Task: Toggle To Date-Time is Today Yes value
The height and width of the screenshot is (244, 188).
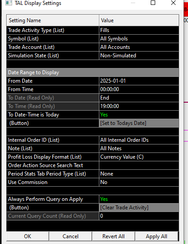Action: 139,115
